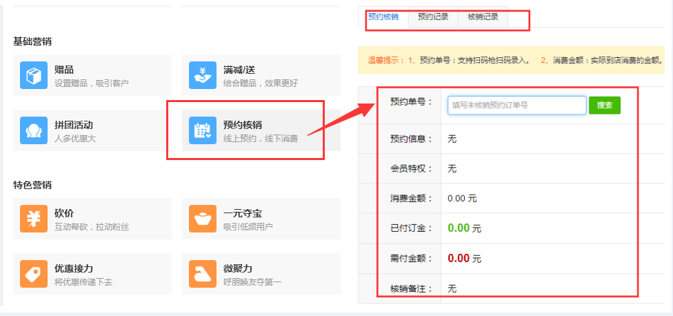This screenshot has width=673, height=316.
Task: Open the 拼团活动 card title
Action: (74, 125)
